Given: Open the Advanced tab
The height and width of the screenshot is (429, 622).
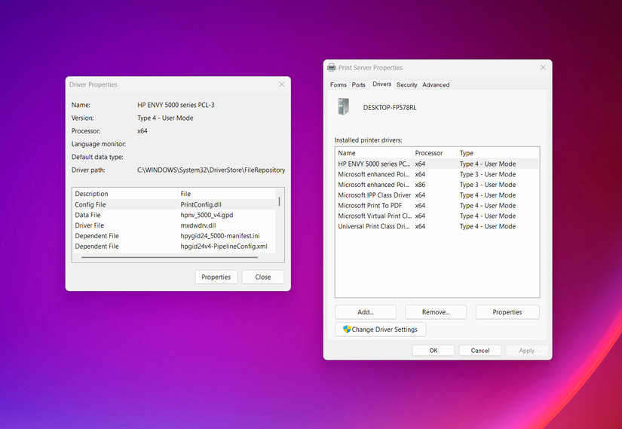Looking at the screenshot, I should (436, 84).
